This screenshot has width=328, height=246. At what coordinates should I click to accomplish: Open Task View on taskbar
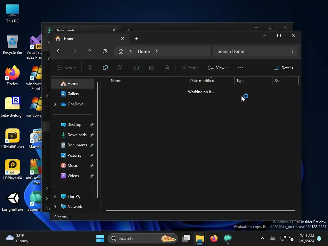186,238
